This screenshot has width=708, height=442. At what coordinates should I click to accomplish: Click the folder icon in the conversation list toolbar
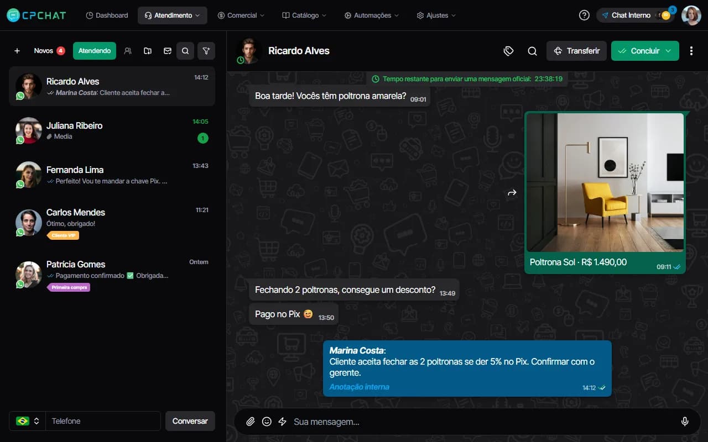148,51
